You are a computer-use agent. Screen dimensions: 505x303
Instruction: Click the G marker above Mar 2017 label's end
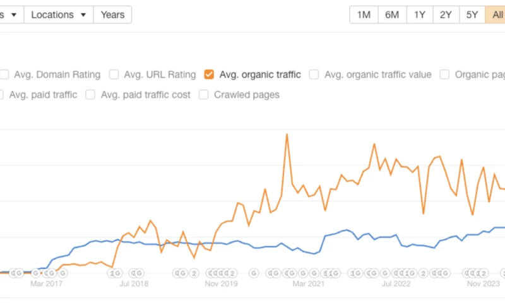tap(62, 273)
